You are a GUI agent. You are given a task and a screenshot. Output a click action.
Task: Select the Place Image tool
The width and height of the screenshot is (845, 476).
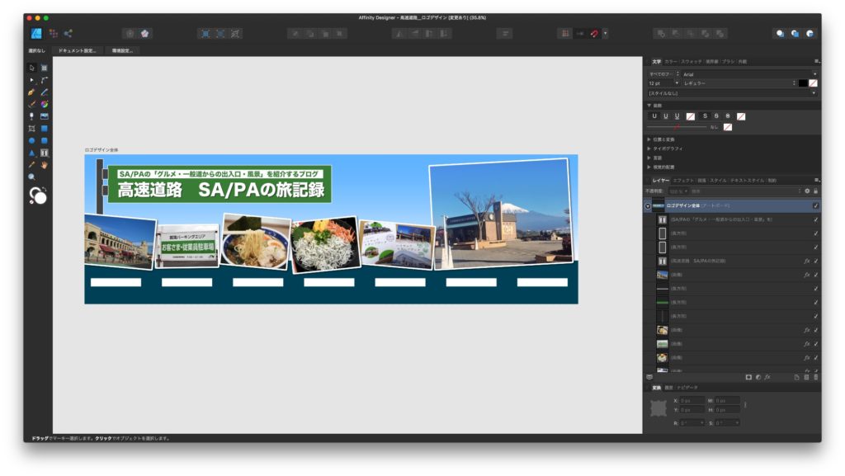coord(45,116)
